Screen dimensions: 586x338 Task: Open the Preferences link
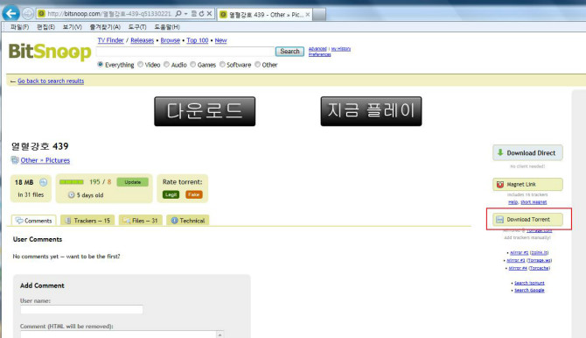[319, 54]
